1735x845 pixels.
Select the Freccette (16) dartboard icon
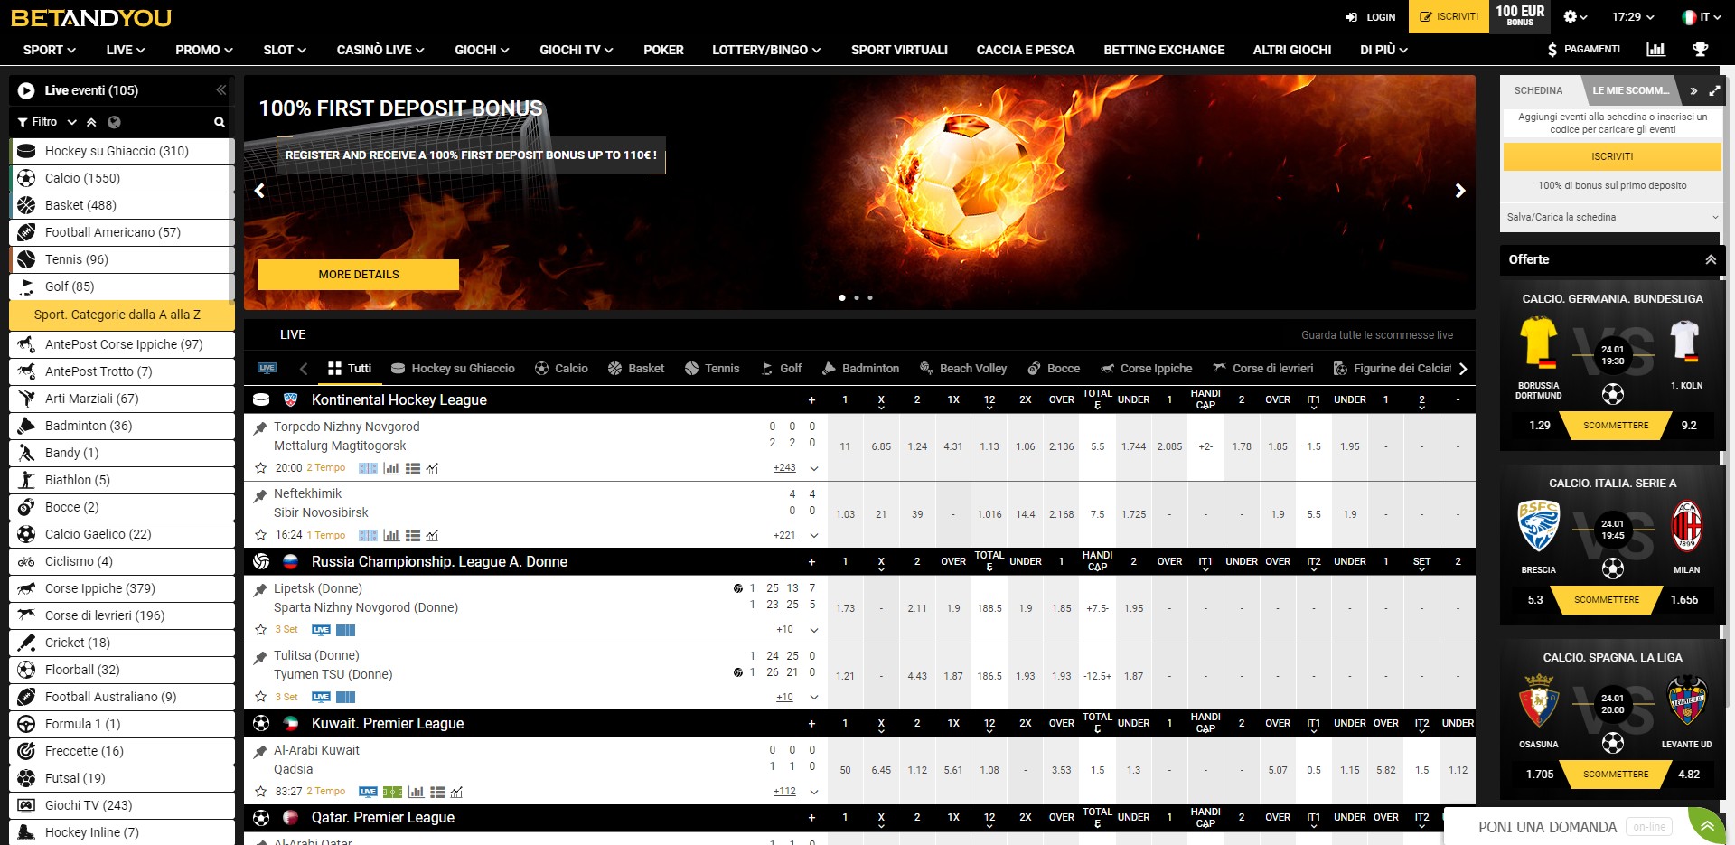(26, 751)
